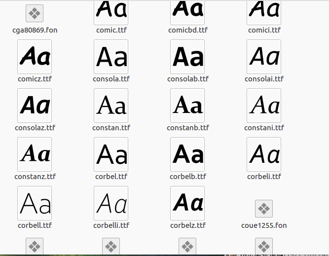Select the corbelz.ttf font preview icon
329x256 pixels.
coord(187,203)
